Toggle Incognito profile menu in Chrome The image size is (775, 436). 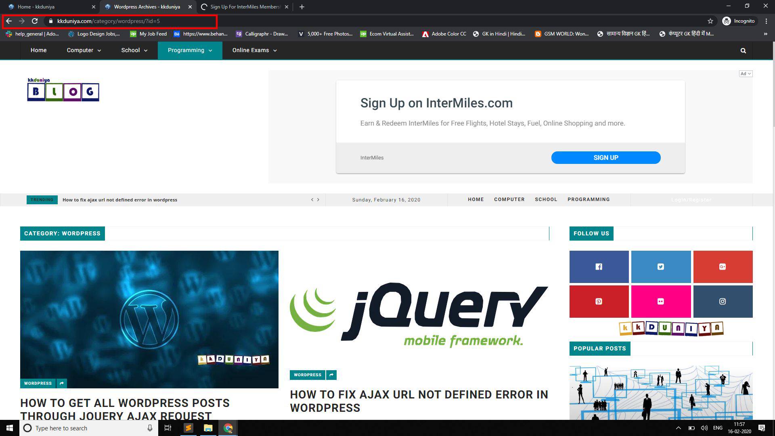(739, 21)
